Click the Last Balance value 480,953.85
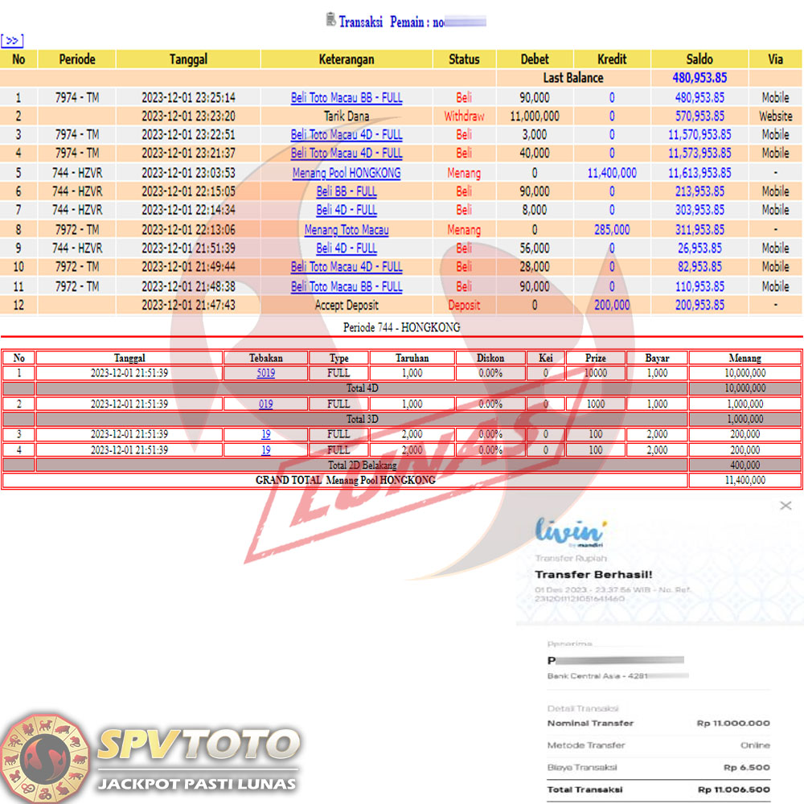The image size is (804, 804). (x=699, y=78)
